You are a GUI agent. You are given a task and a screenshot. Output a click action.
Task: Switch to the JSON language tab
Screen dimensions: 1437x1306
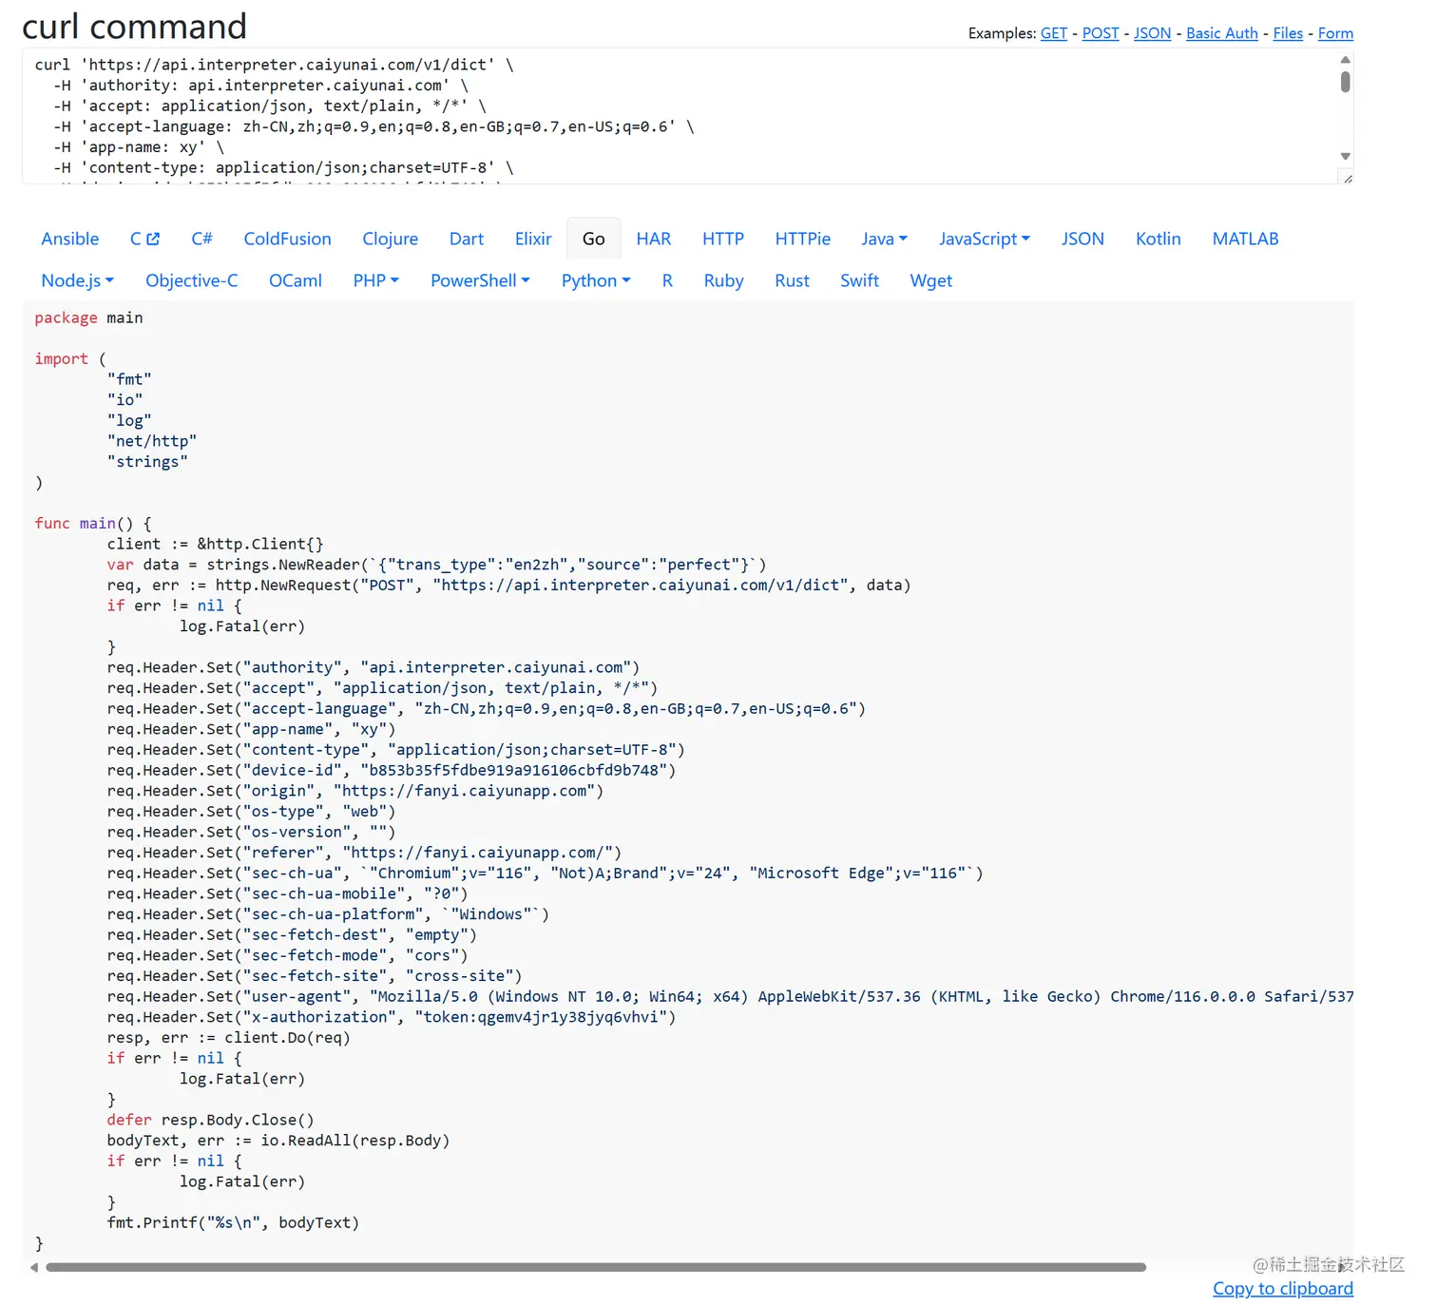1083,239
